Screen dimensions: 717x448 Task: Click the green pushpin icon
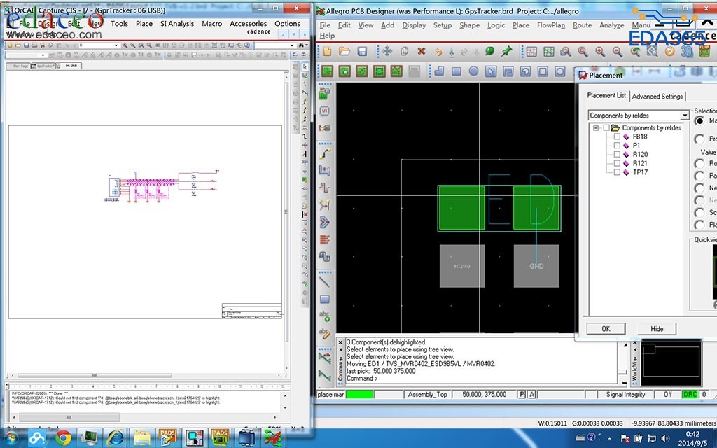pyautogui.click(x=506, y=52)
